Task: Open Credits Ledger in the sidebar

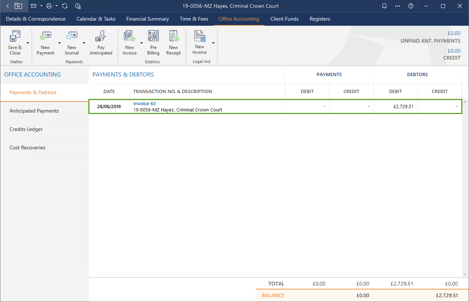Action: pos(26,129)
